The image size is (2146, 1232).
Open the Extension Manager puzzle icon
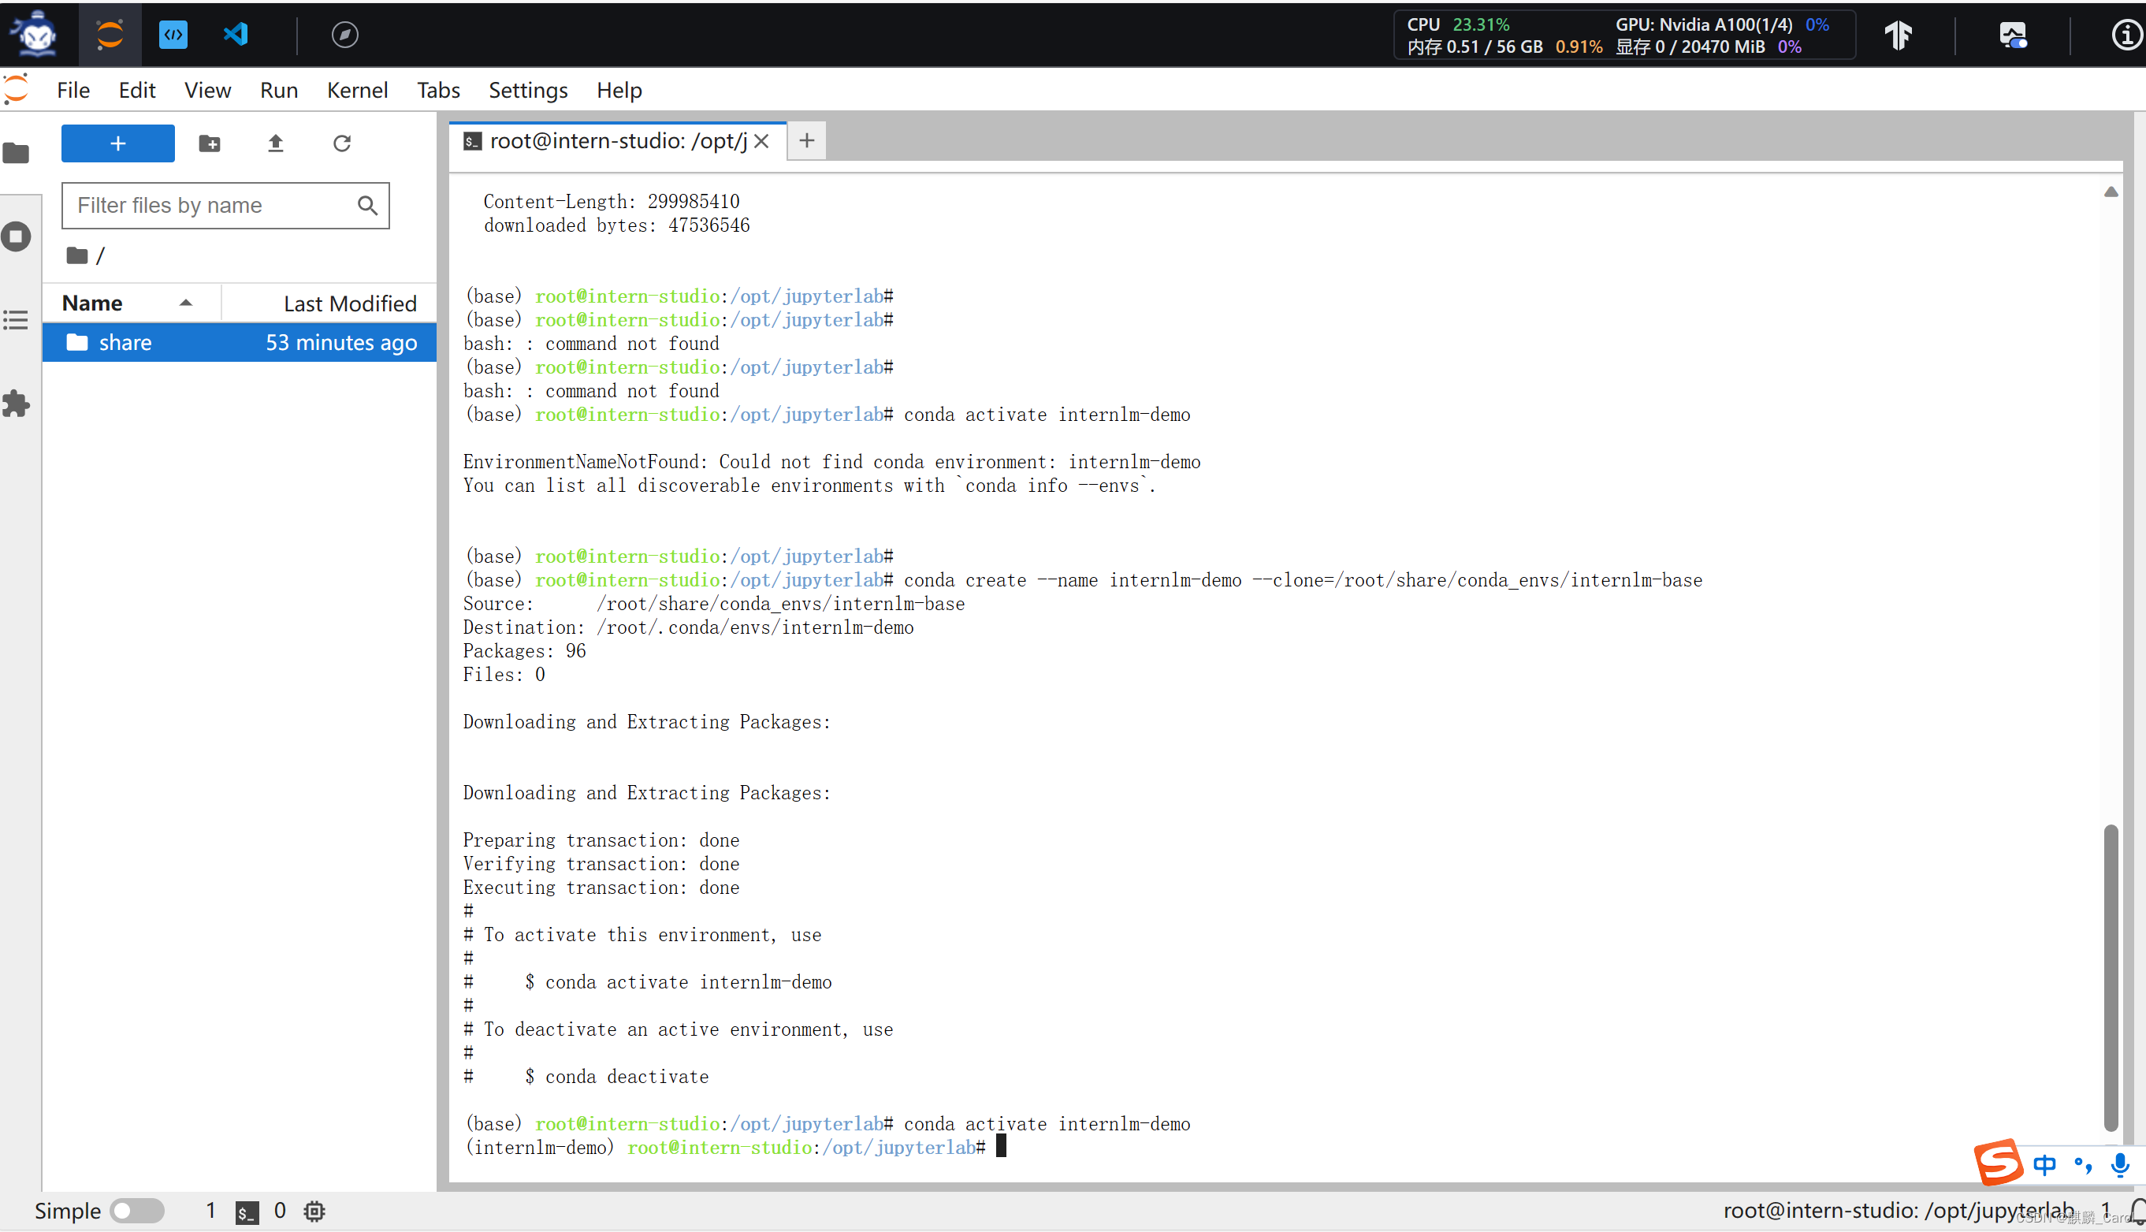click(x=16, y=404)
